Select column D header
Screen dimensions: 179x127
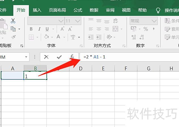[x=81, y=69]
